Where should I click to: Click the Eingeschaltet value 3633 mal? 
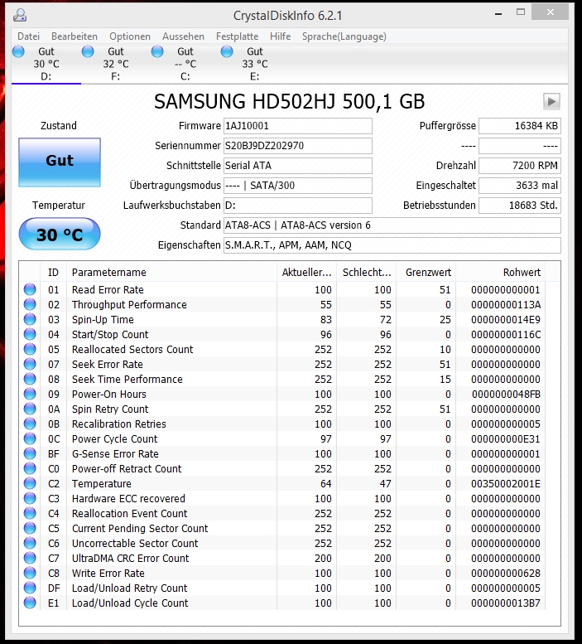[x=520, y=186]
